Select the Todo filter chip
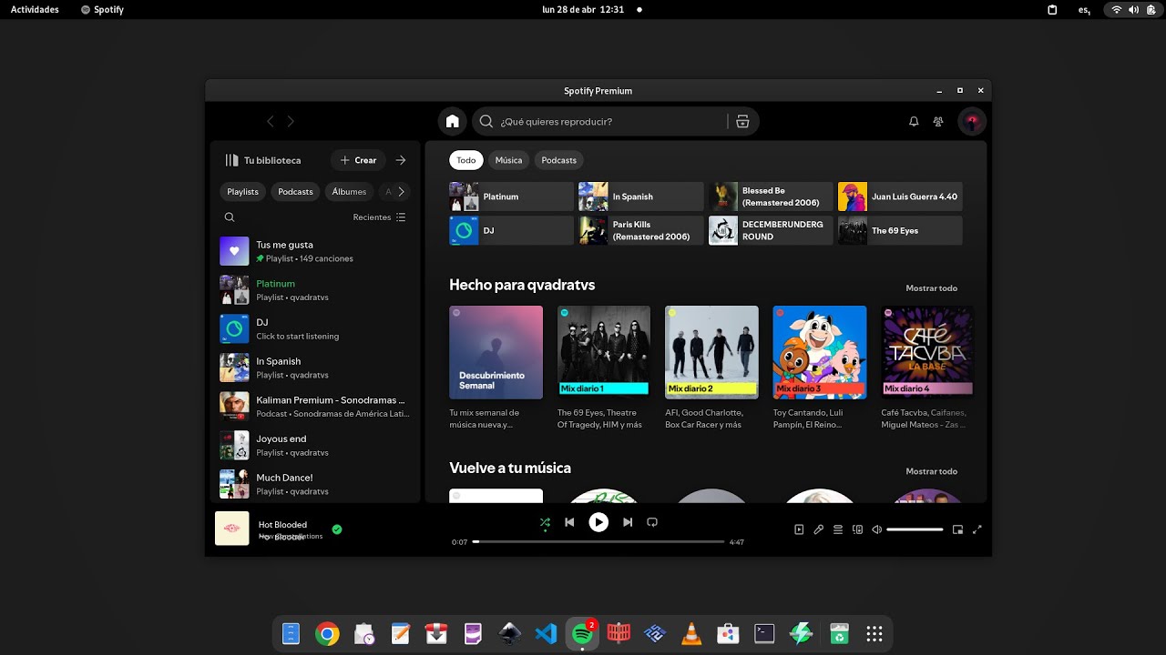This screenshot has height=655, width=1166. [466, 160]
